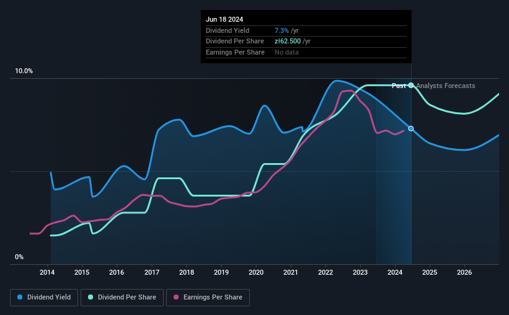Click the 2026 x-axis label
This screenshot has height=315, width=509.
pyautogui.click(x=464, y=272)
